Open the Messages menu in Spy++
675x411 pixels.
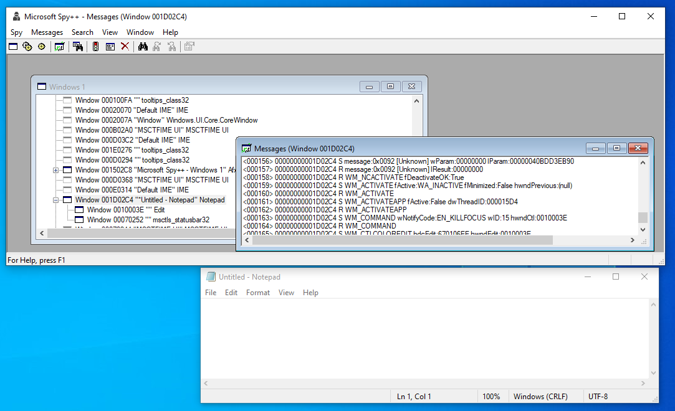47,32
